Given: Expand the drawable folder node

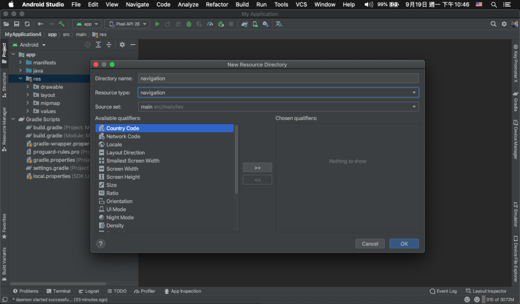Looking at the screenshot, I should pyautogui.click(x=28, y=87).
